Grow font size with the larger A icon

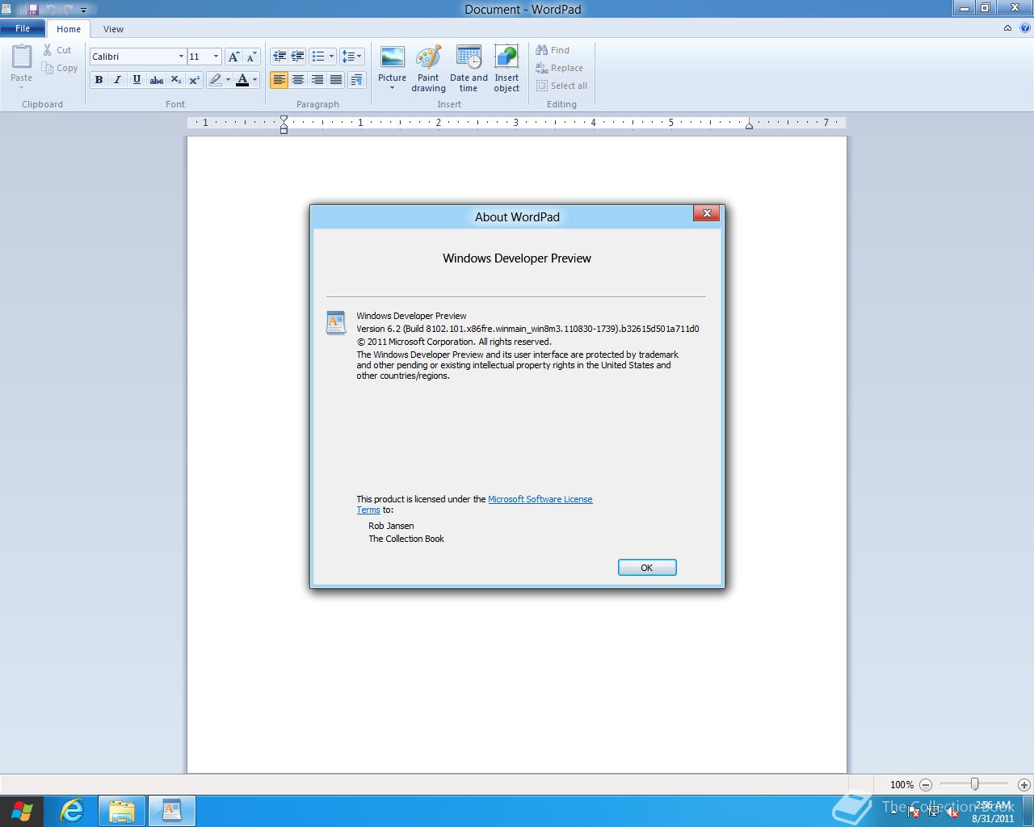[x=233, y=57]
